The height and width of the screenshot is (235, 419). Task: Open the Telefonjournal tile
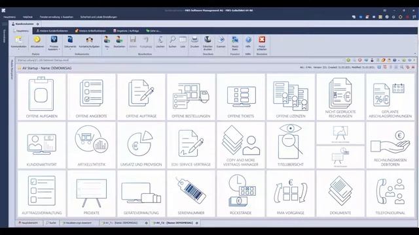[390, 194]
